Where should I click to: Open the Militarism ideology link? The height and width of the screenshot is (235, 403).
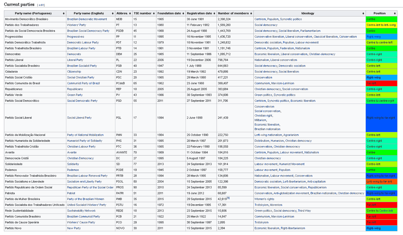261,120
